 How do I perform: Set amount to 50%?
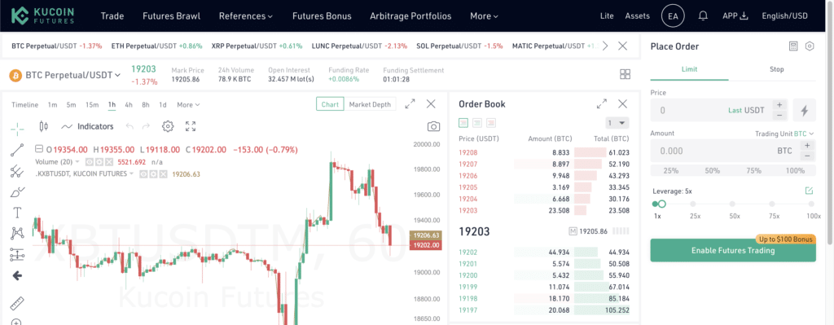tap(712, 171)
